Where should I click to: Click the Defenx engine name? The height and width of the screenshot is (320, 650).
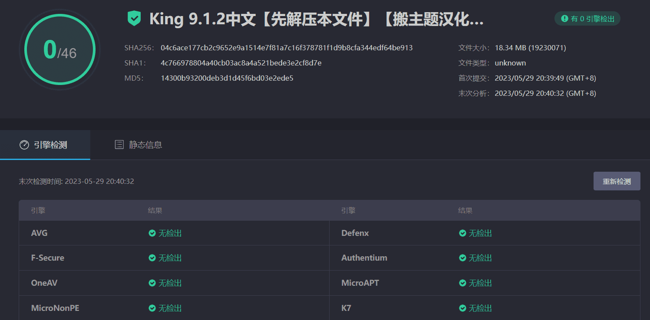[x=355, y=233]
